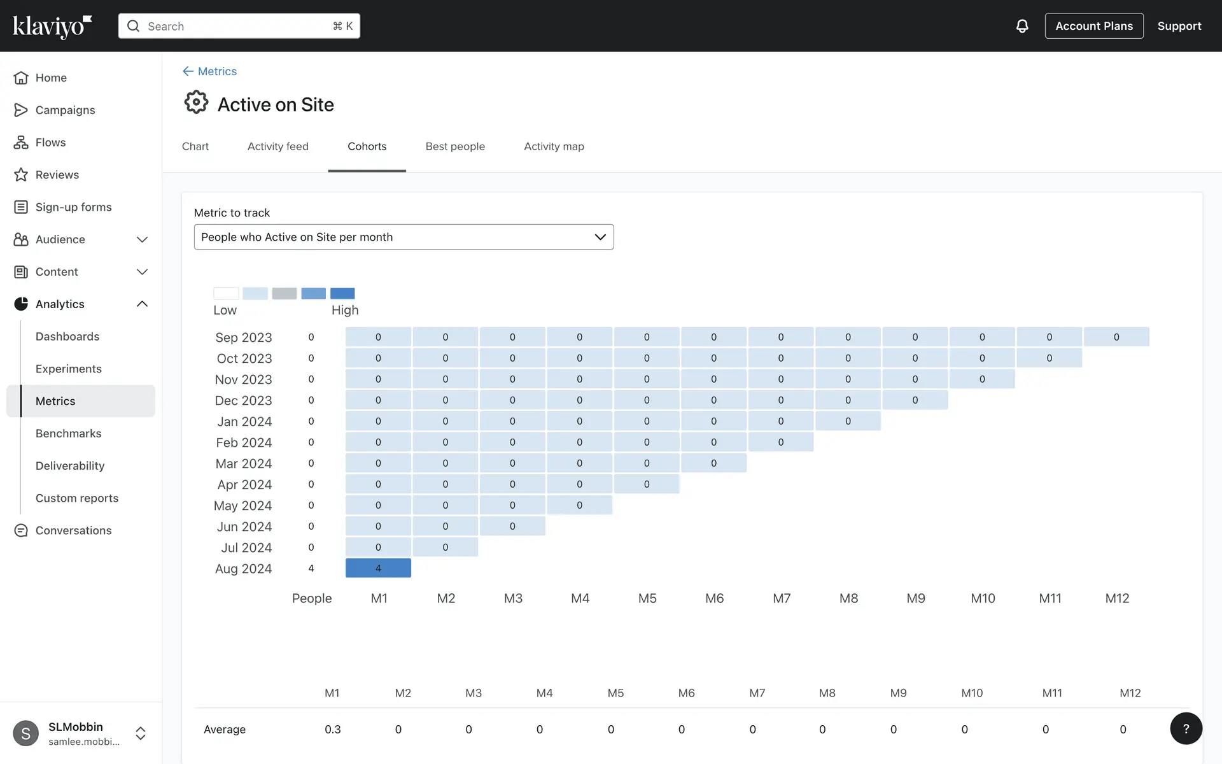Click the Conversations chat bubble icon
Image resolution: width=1222 pixels, height=764 pixels.
click(21, 530)
